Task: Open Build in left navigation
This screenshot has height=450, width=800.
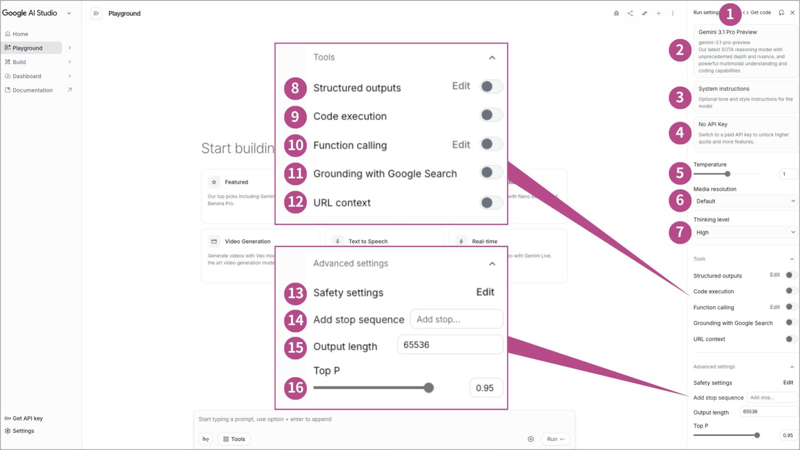Action: pos(19,62)
